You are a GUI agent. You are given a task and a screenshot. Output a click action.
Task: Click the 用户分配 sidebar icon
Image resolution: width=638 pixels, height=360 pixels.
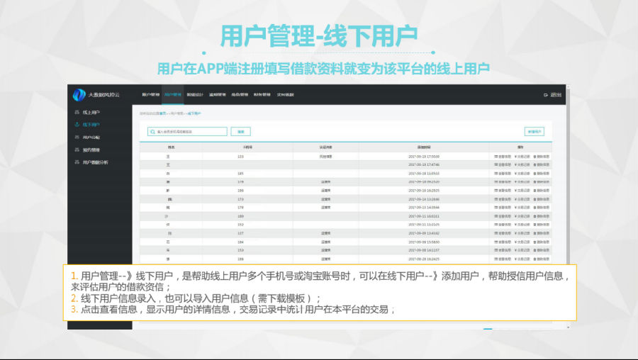click(x=77, y=137)
